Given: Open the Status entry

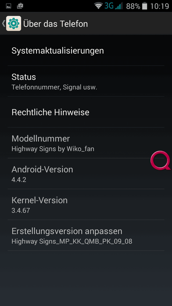Looking at the screenshot, I should coord(86,81).
